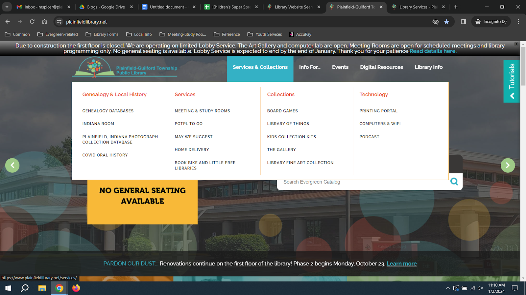The image size is (526, 295).
Task: Open the Local Info bookmarks folder
Action: point(139,34)
